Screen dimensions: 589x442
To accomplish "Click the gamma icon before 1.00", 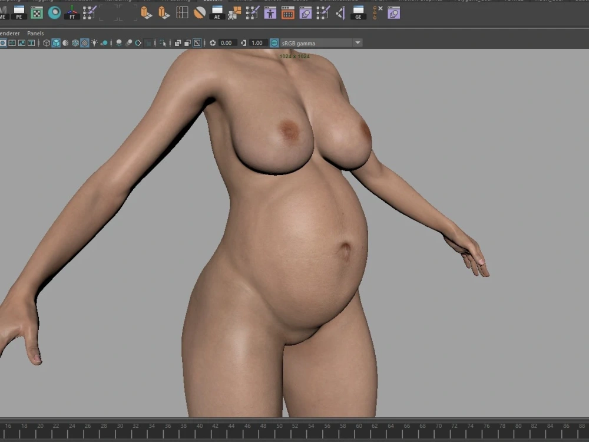I will 243,43.
